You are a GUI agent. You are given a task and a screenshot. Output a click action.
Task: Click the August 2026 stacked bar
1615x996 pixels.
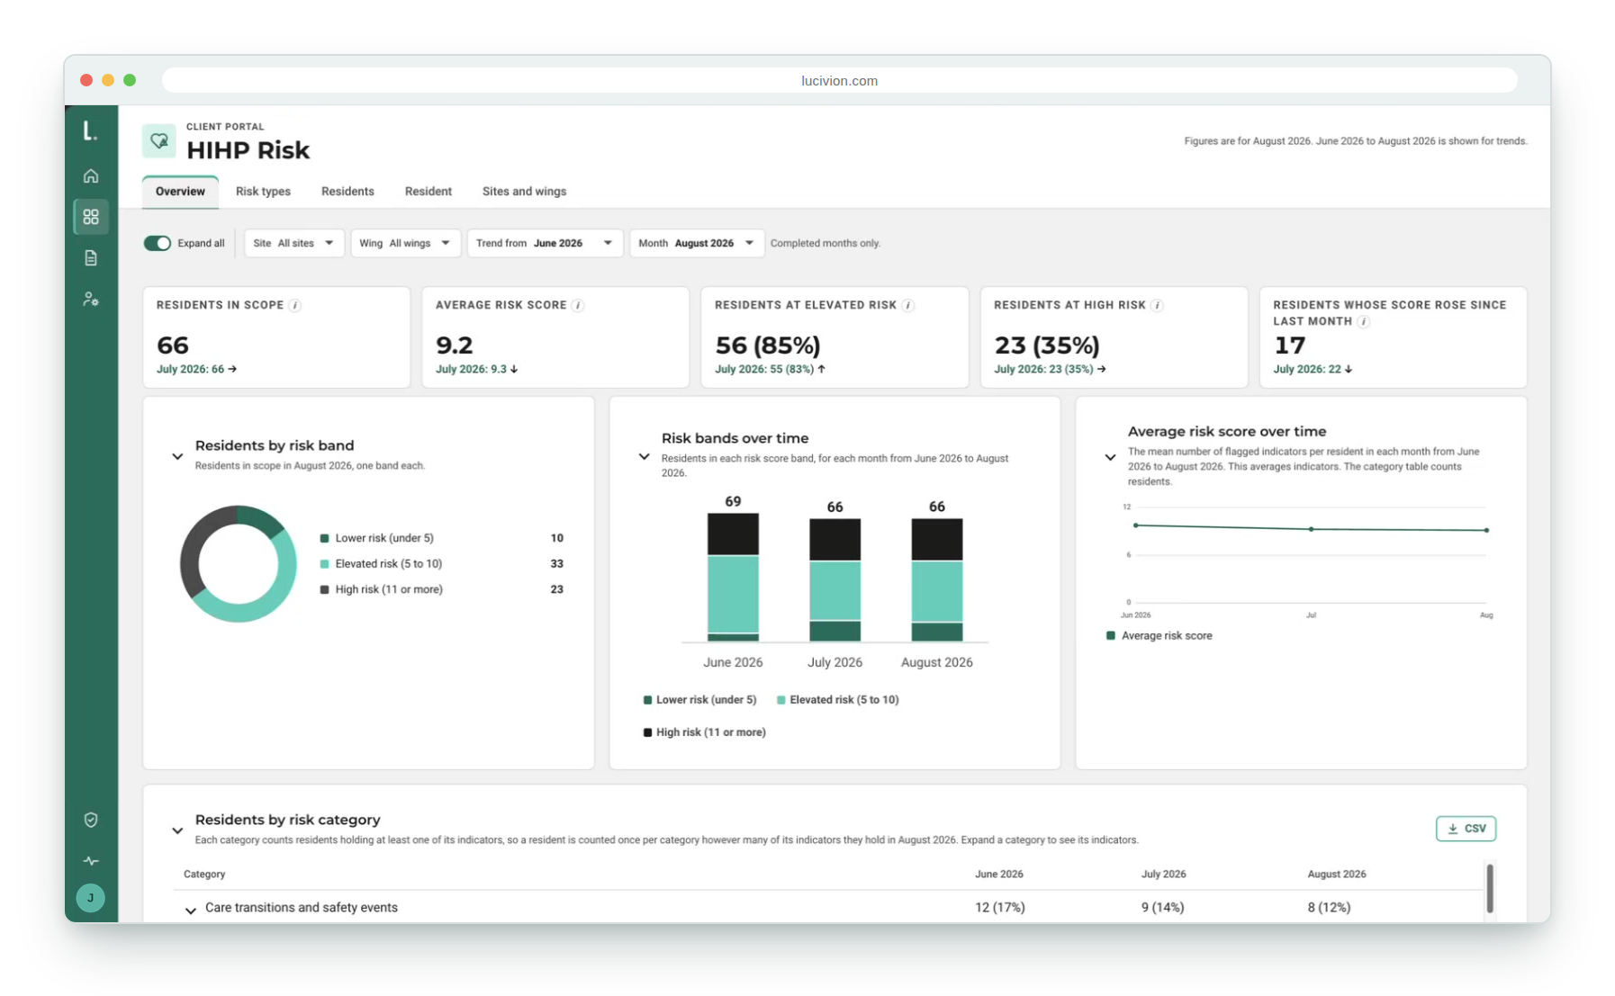click(937, 579)
